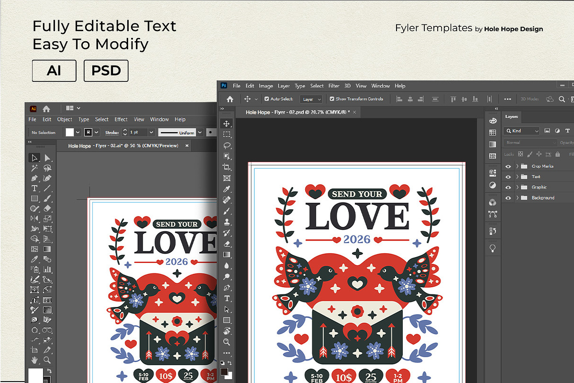Select Illustrator's Selection tool
The width and height of the screenshot is (574, 383).
click(x=34, y=158)
